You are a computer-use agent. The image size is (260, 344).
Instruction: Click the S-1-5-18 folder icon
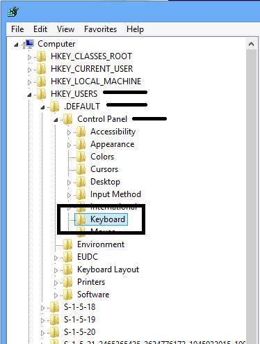pos(54,307)
